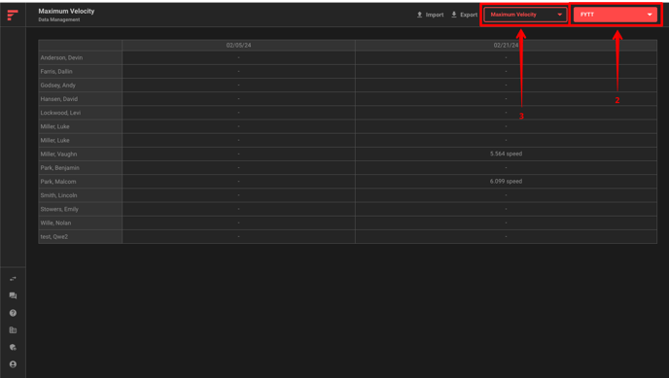
Task: Click the Import button
Action: click(x=430, y=15)
